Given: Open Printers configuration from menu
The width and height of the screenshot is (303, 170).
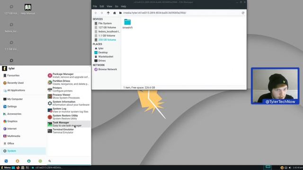Looking at the screenshot, I should [69, 89].
